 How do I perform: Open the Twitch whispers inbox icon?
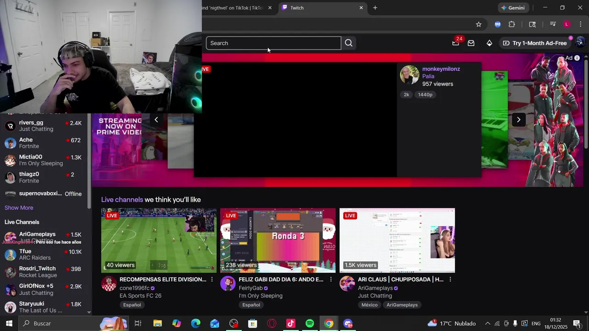tap(471, 43)
